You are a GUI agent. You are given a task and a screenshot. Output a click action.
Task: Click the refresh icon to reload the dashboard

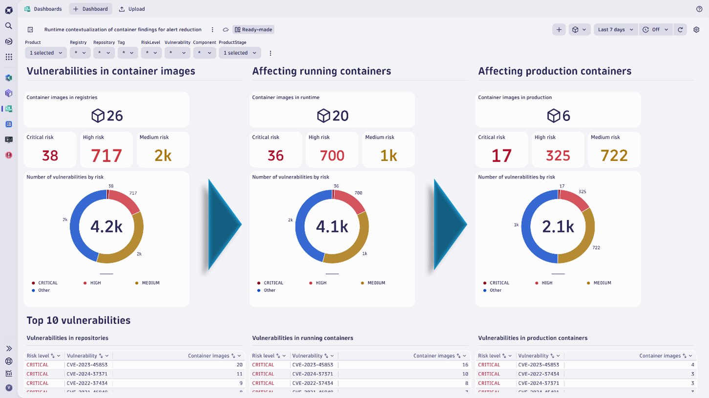[680, 29]
